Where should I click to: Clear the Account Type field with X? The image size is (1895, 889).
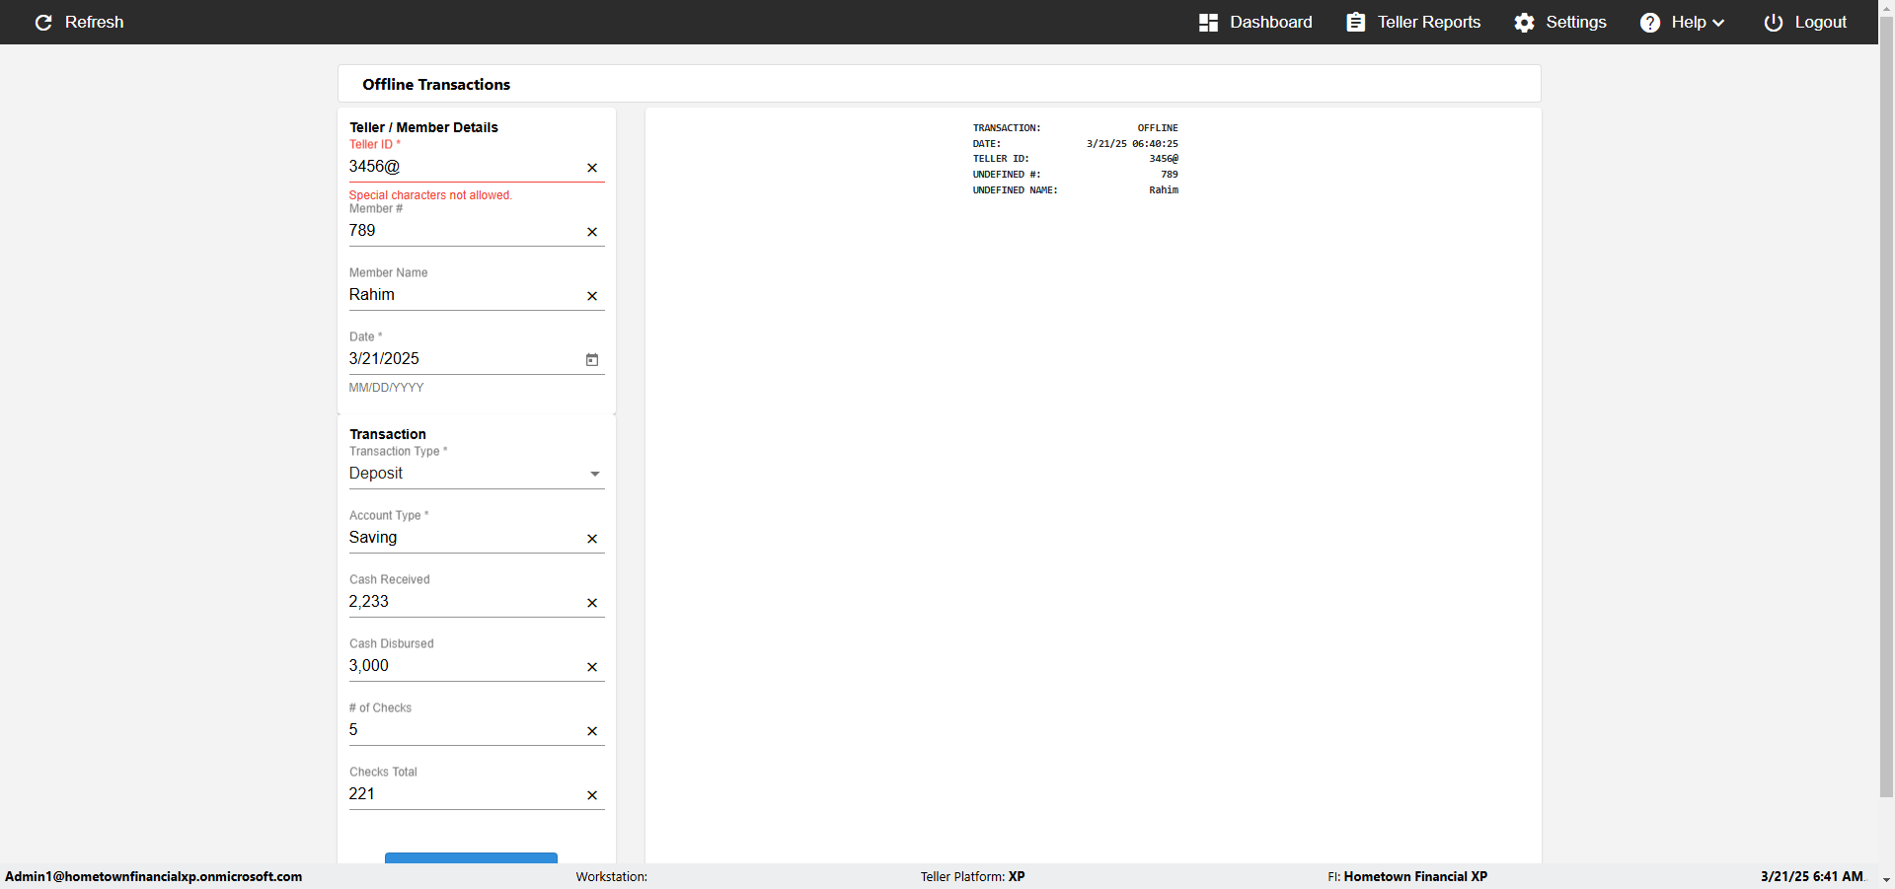(x=592, y=539)
